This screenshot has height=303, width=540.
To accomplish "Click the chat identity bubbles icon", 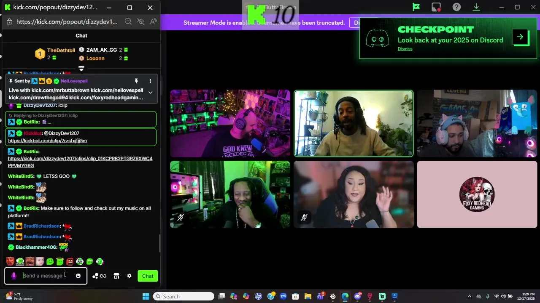I will [95, 276].
